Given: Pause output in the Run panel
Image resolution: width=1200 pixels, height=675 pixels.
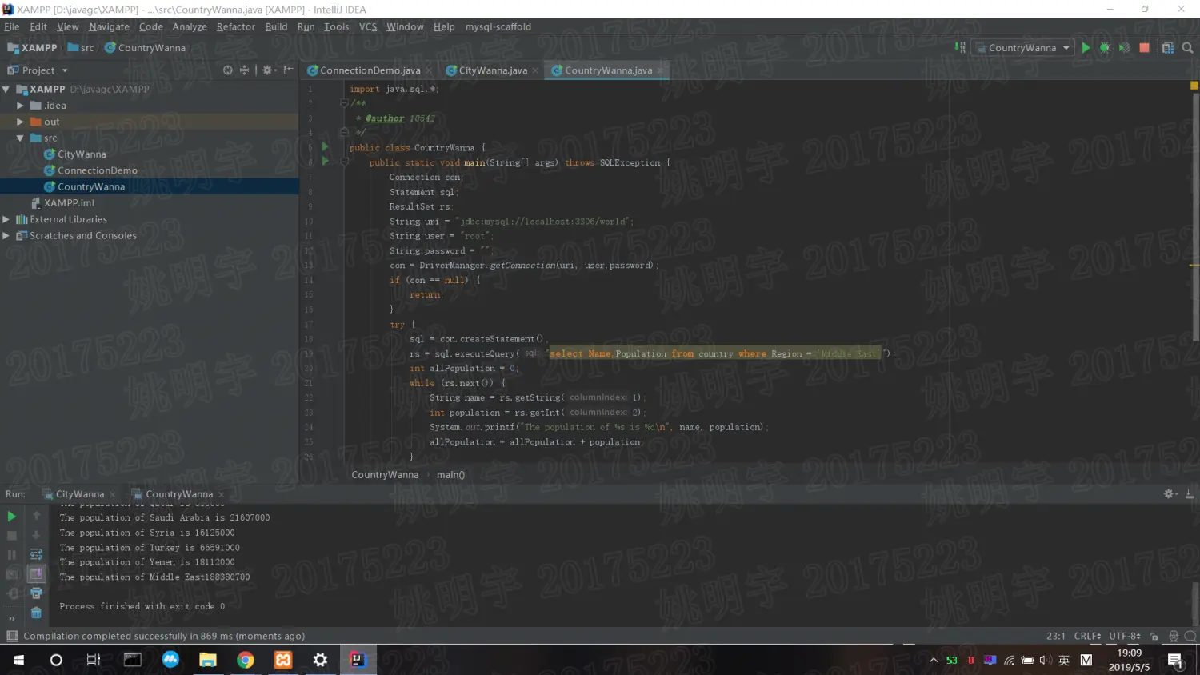Looking at the screenshot, I should point(11,555).
